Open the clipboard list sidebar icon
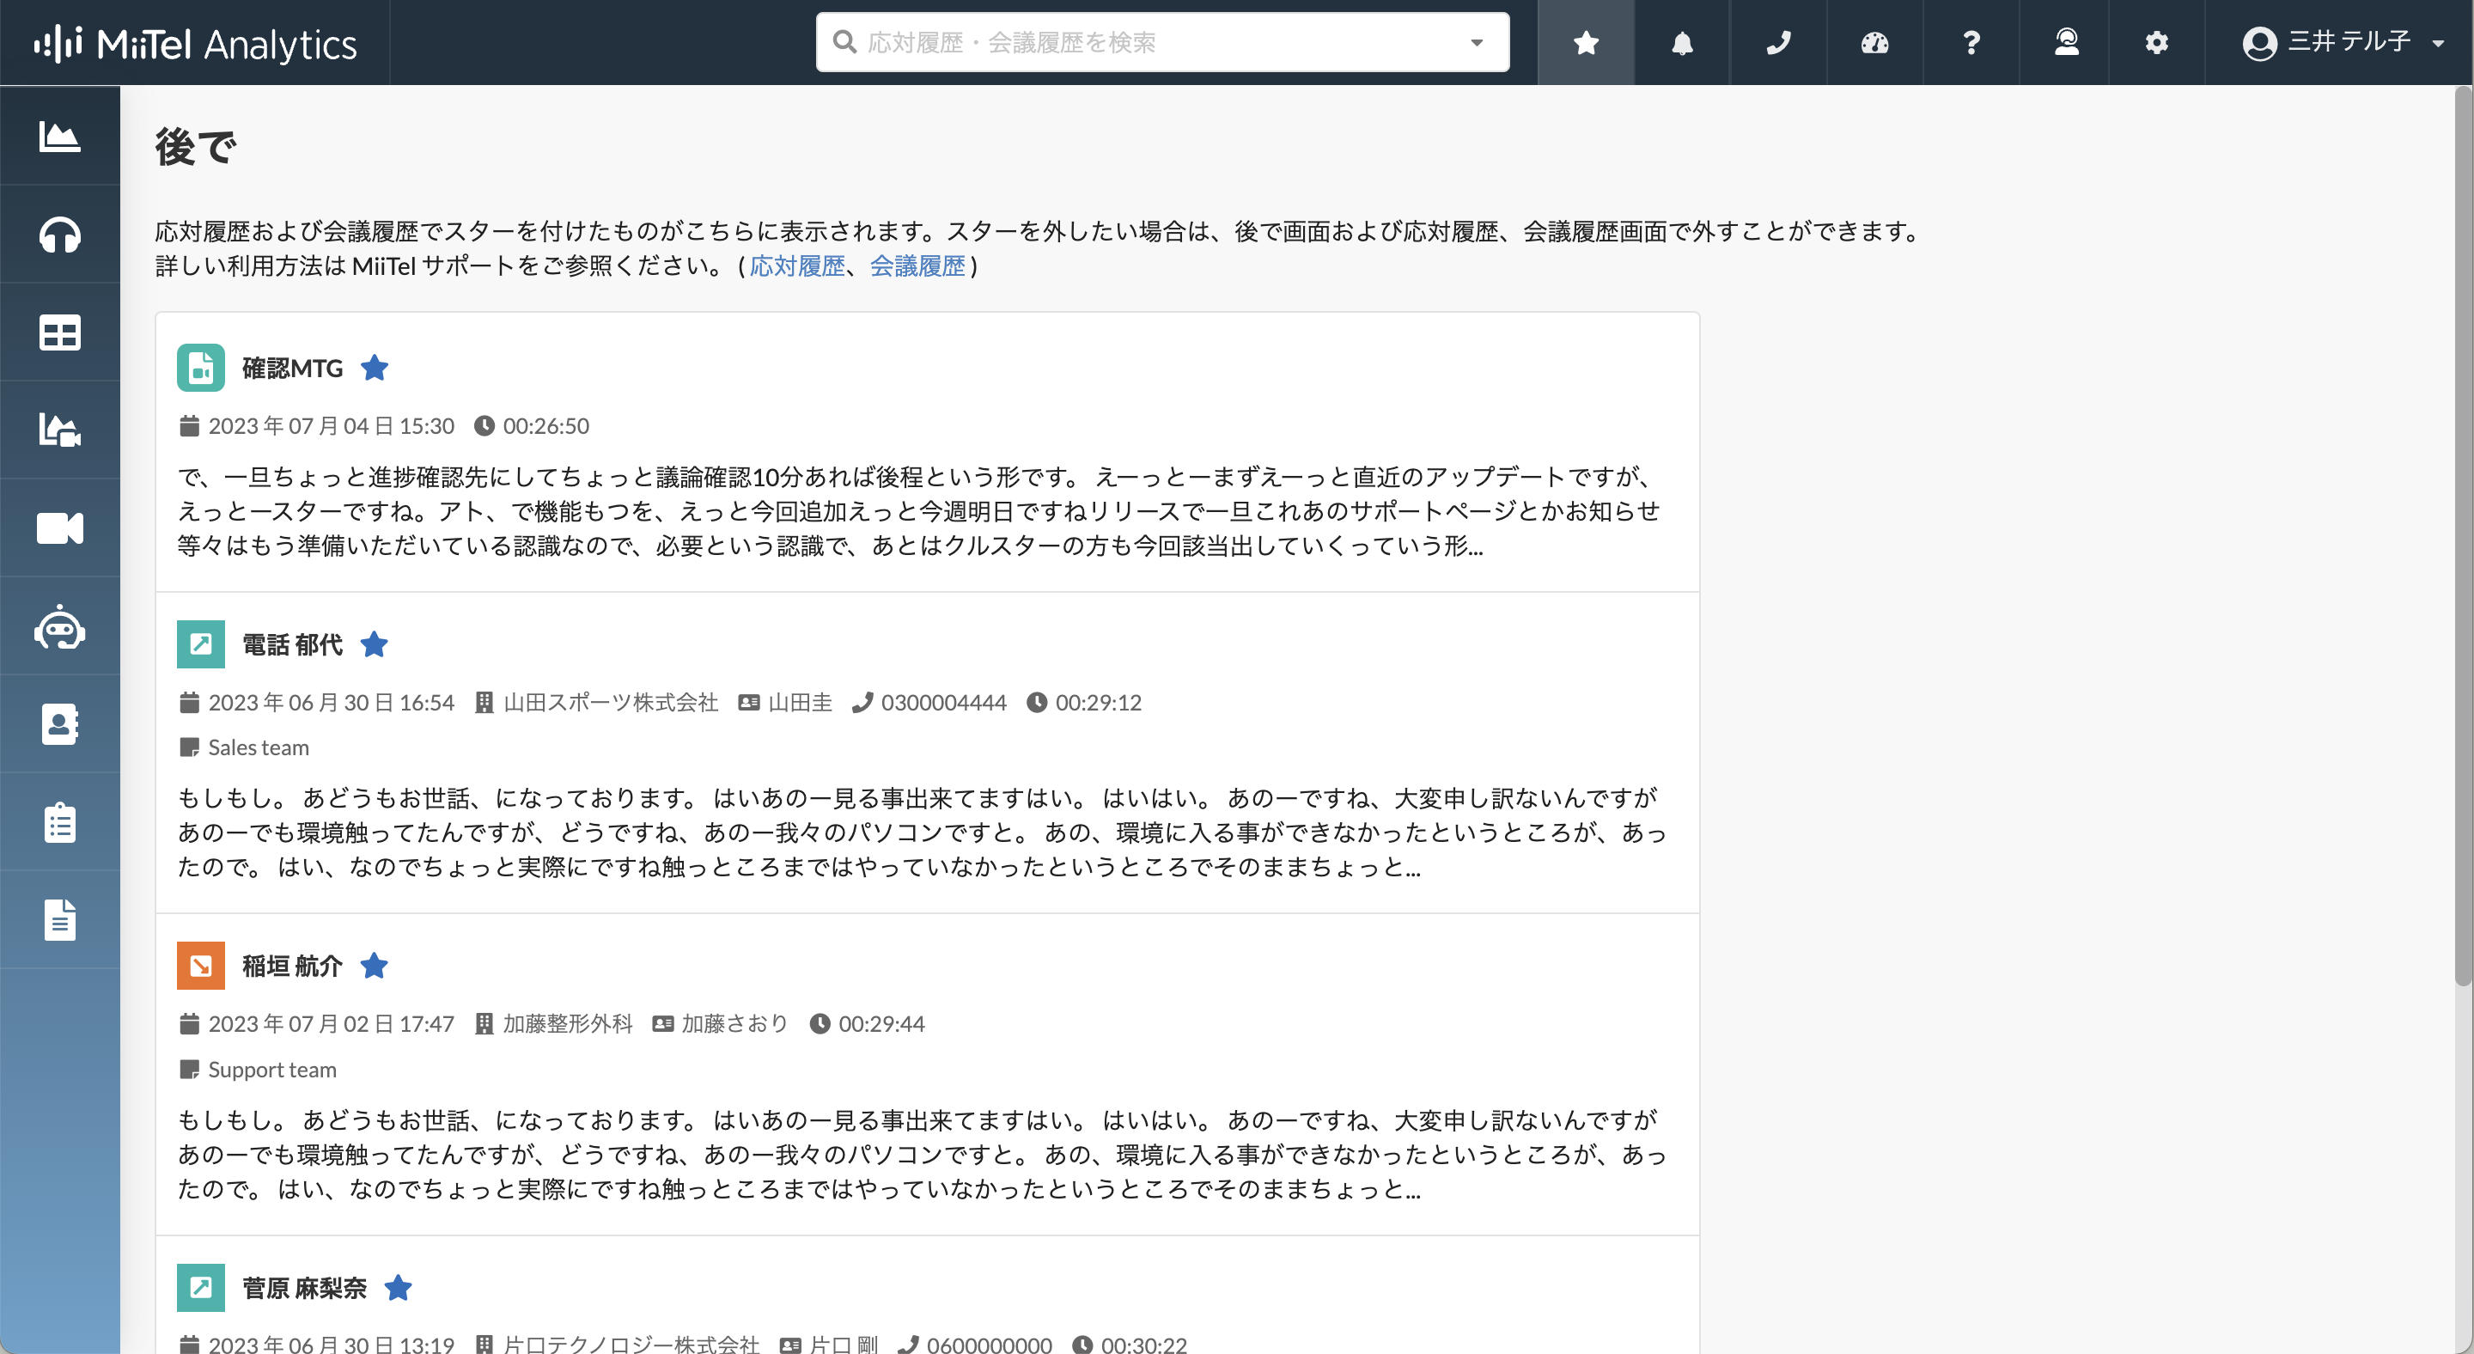The height and width of the screenshot is (1354, 2474). pos(59,822)
